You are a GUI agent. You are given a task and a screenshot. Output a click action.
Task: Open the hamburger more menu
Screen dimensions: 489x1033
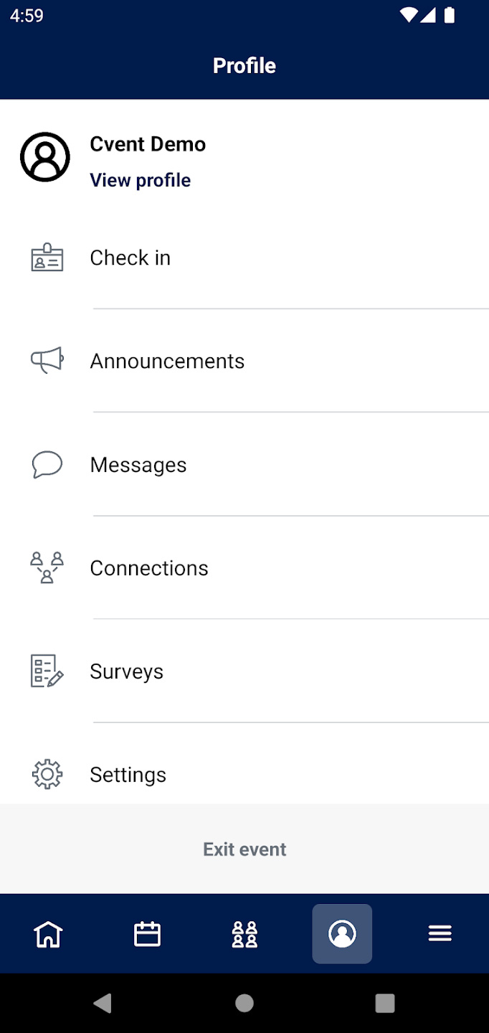click(x=440, y=934)
